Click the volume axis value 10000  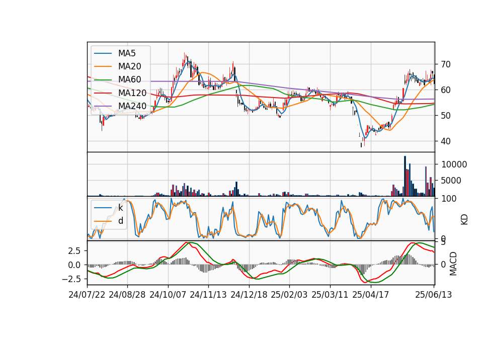click(x=454, y=164)
